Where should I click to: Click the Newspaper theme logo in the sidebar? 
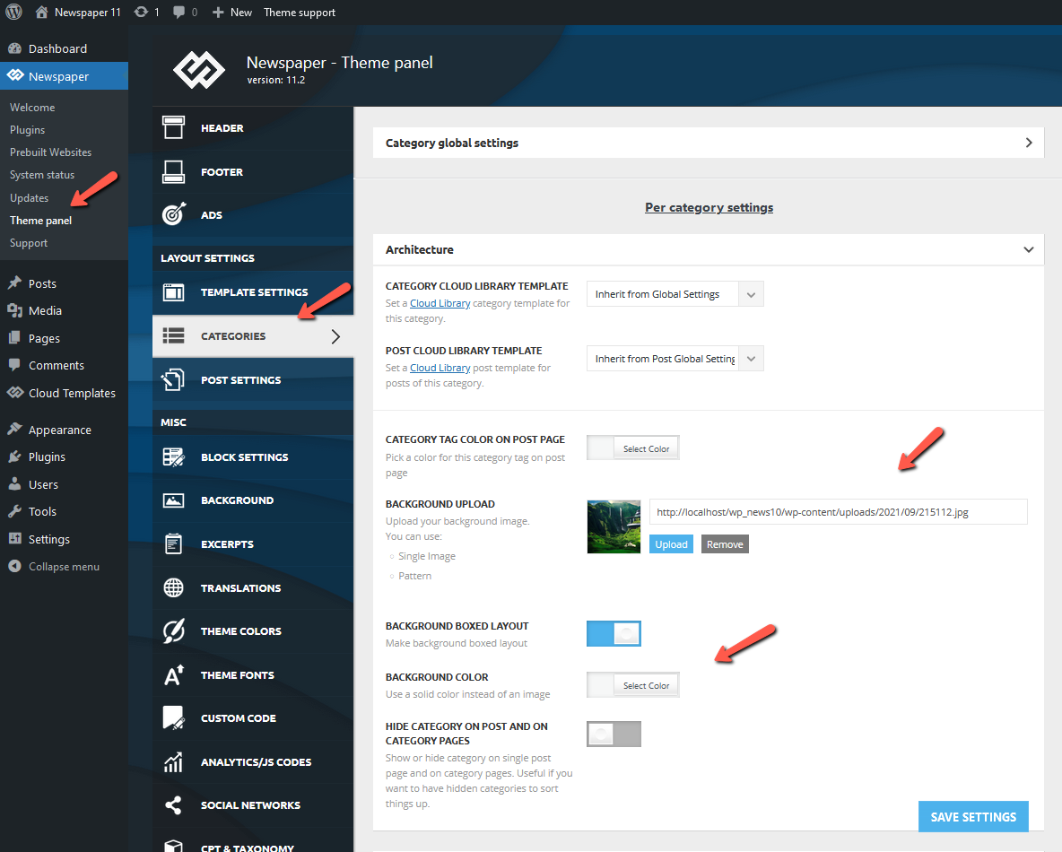(x=15, y=76)
